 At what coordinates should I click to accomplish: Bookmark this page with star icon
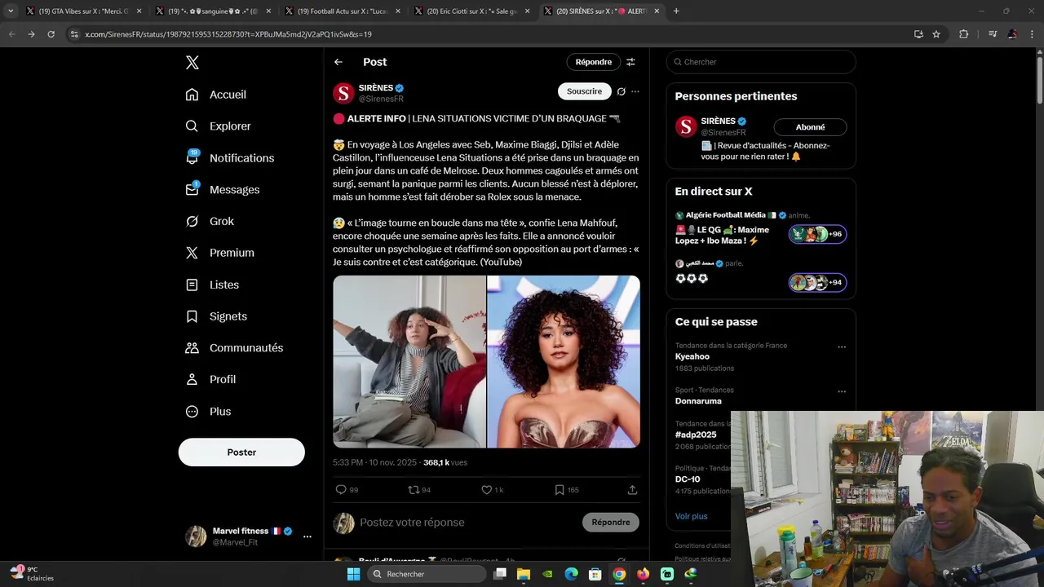[x=936, y=34]
